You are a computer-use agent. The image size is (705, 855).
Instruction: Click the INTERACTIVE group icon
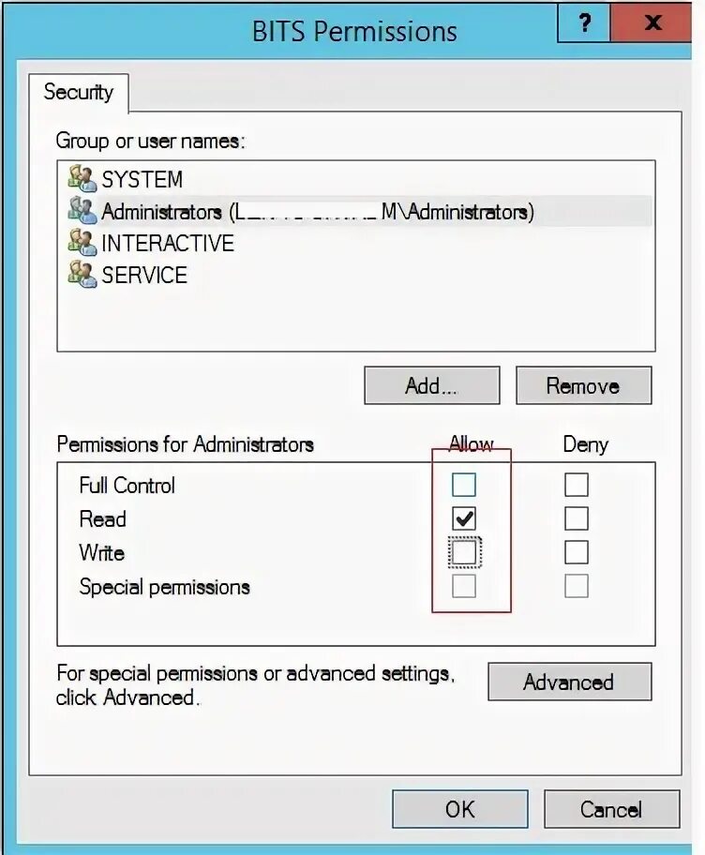click(x=82, y=243)
